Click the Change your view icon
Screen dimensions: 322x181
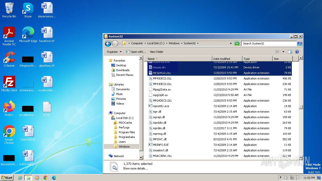point(277,52)
